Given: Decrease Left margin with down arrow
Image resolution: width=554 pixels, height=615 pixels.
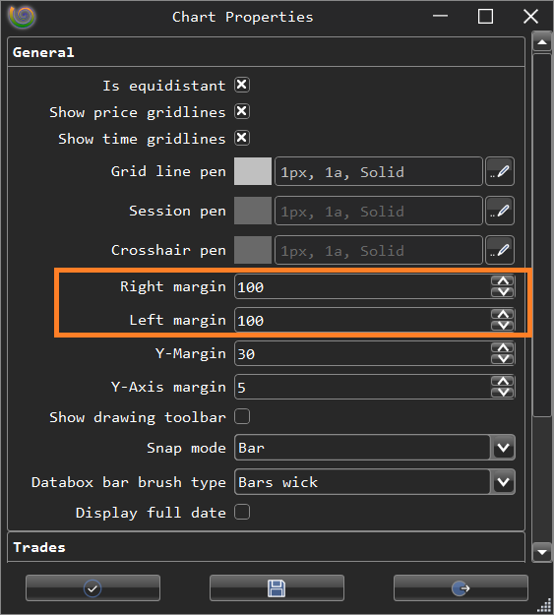Looking at the screenshot, I should click(503, 326).
